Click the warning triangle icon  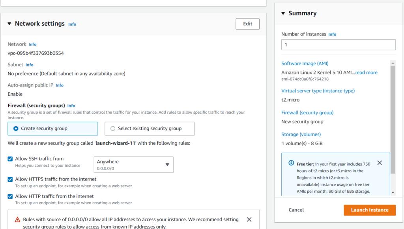point(17,220)
